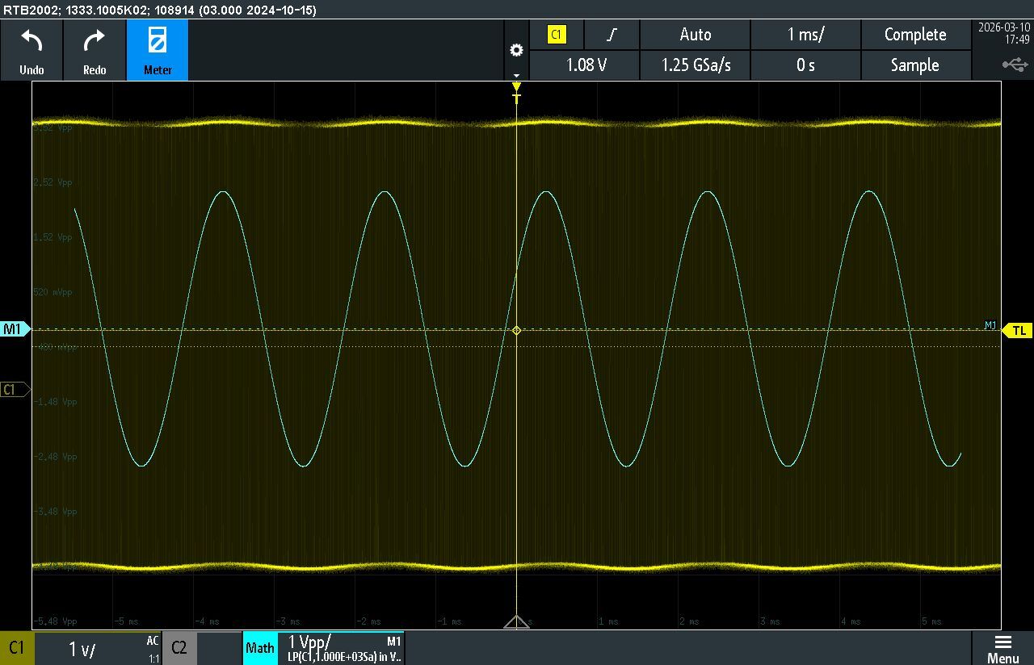The width and height of the screenshot is (1034, 665).
Task: Enable channel C2 in the bottom bar
Action: pos(179,648)
